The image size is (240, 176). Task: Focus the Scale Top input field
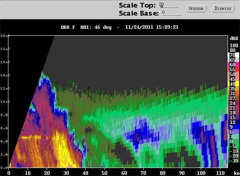[x=169, y=5]
